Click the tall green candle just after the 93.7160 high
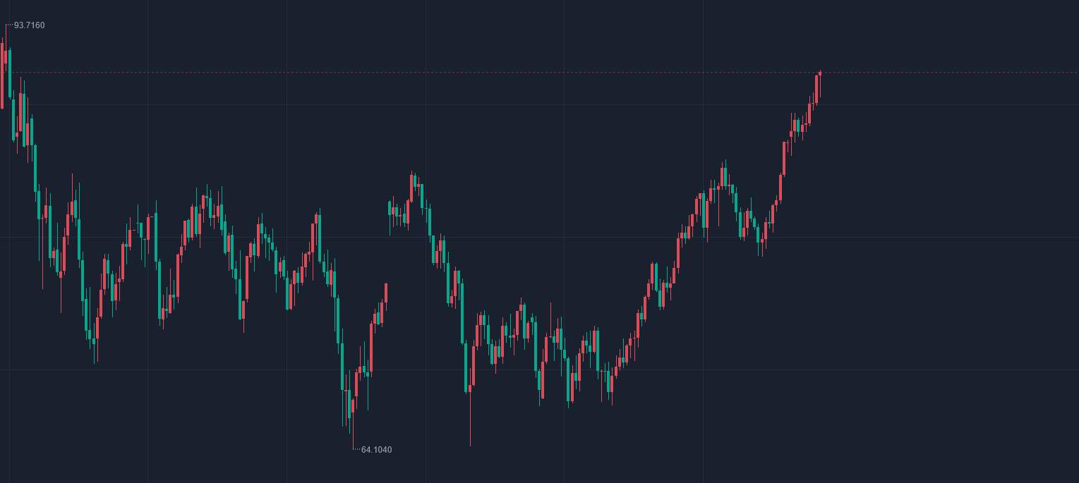The width and height of the screenshot is (1079, 483). (9, 73)
